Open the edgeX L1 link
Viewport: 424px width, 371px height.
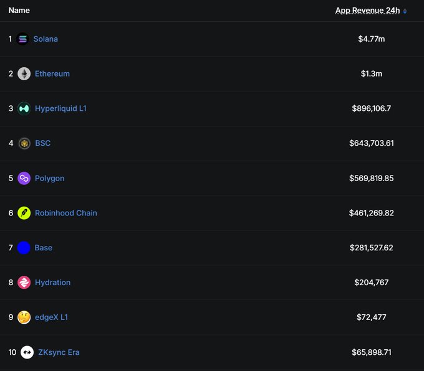pos(51,317)
